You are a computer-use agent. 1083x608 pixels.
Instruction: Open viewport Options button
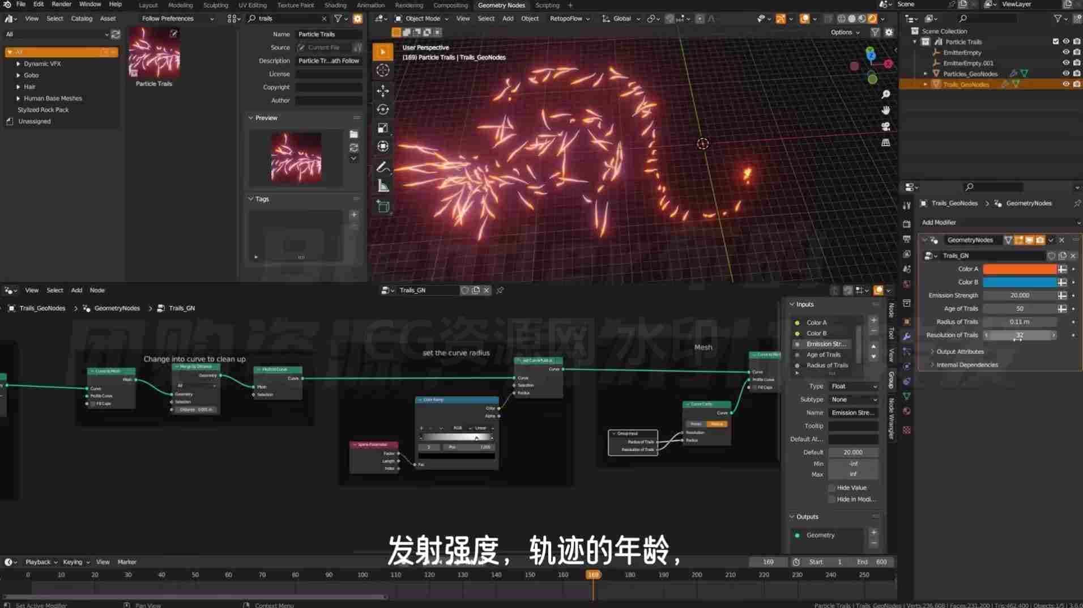point(845,32)
